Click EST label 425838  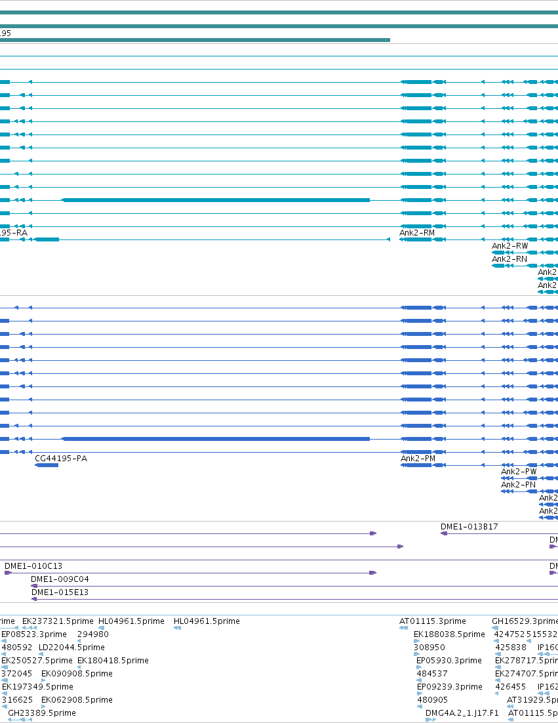pos(511,648)
